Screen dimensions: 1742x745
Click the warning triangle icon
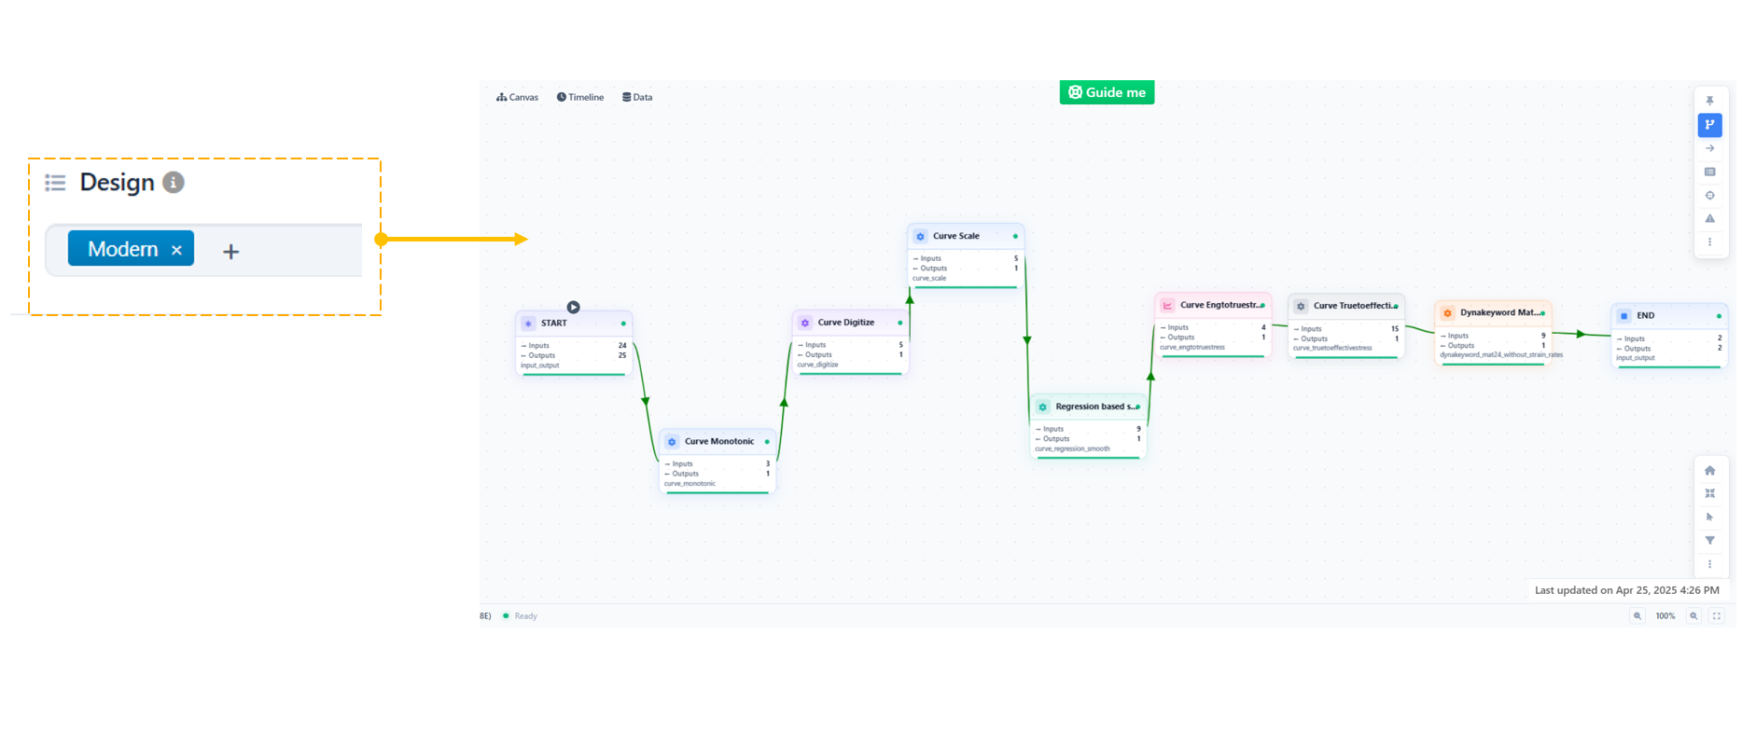[1709, 219]
